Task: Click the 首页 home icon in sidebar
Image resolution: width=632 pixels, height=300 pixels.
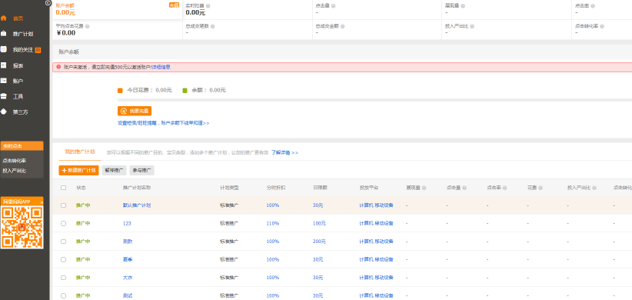Action: [3, 18]
